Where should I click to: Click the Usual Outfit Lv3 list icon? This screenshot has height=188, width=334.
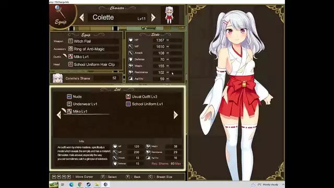(x=128, y=97)
